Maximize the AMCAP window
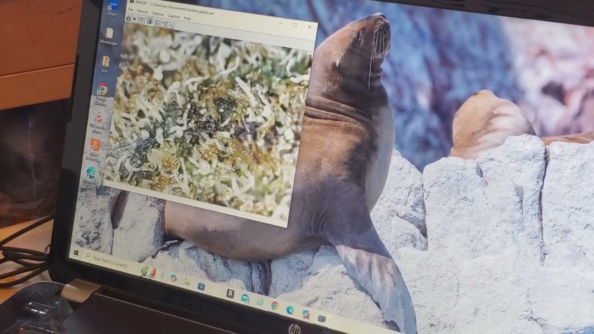Viewport: 594px width, 334px height. pos(295,25)
